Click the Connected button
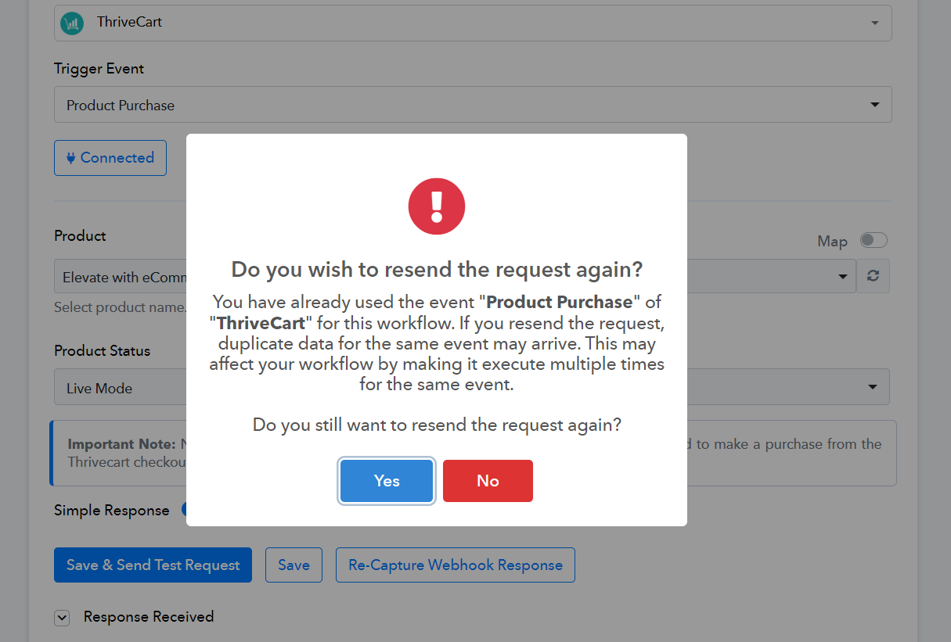951x642 pixels. point(110,158)
